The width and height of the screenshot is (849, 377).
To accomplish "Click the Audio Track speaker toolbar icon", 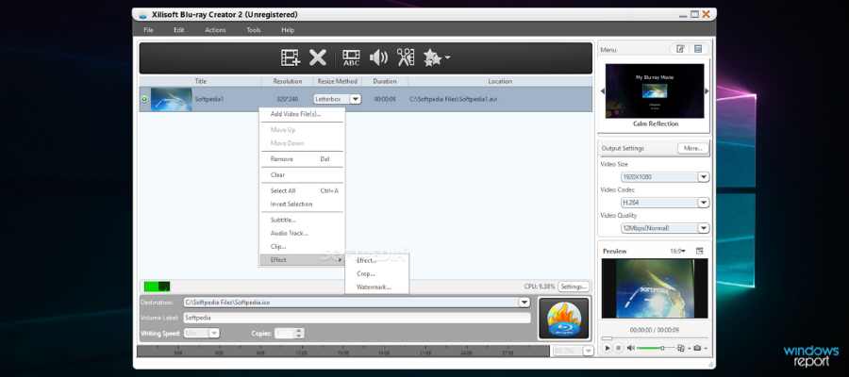I will (x=378, y=57).
